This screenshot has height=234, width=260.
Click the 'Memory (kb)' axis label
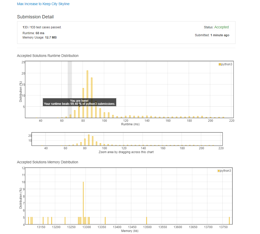tap(130, 231)
